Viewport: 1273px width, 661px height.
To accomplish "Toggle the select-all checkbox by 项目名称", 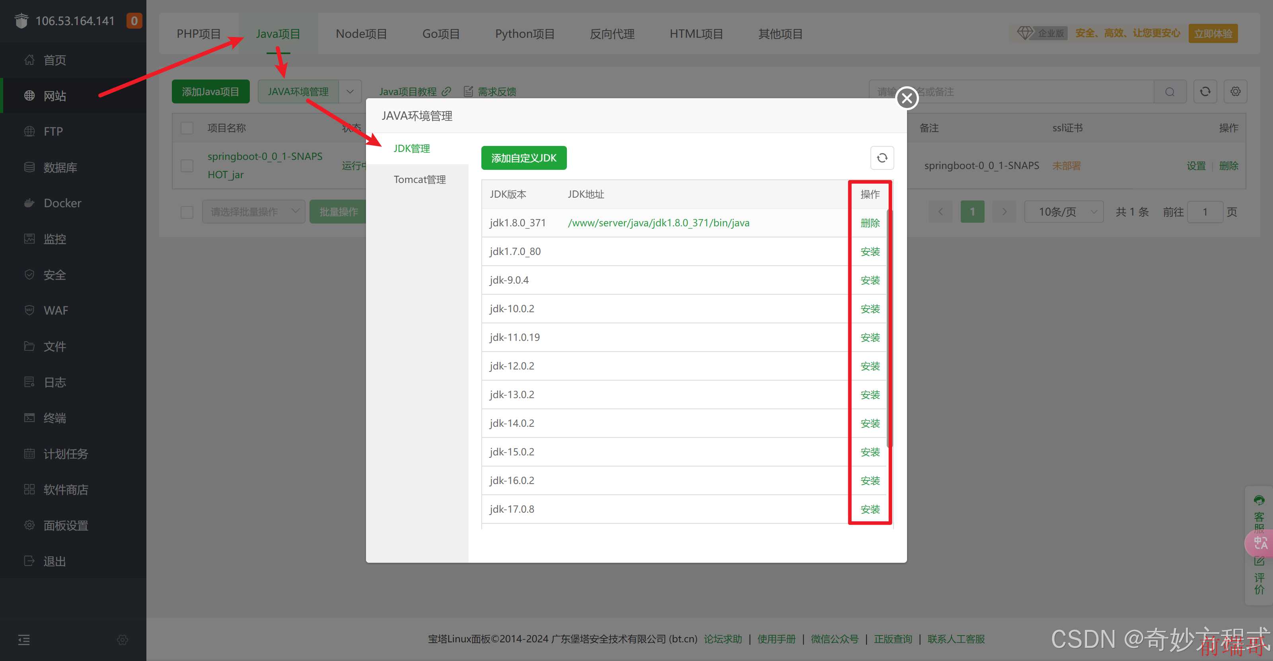I will point(187,128).
